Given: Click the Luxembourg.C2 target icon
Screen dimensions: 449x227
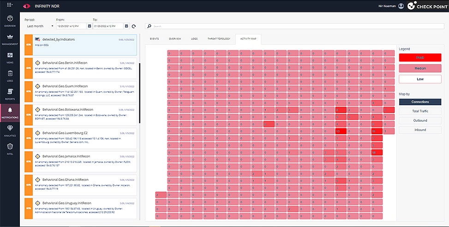Looking at the screenshot, I should tap(37, 133).
